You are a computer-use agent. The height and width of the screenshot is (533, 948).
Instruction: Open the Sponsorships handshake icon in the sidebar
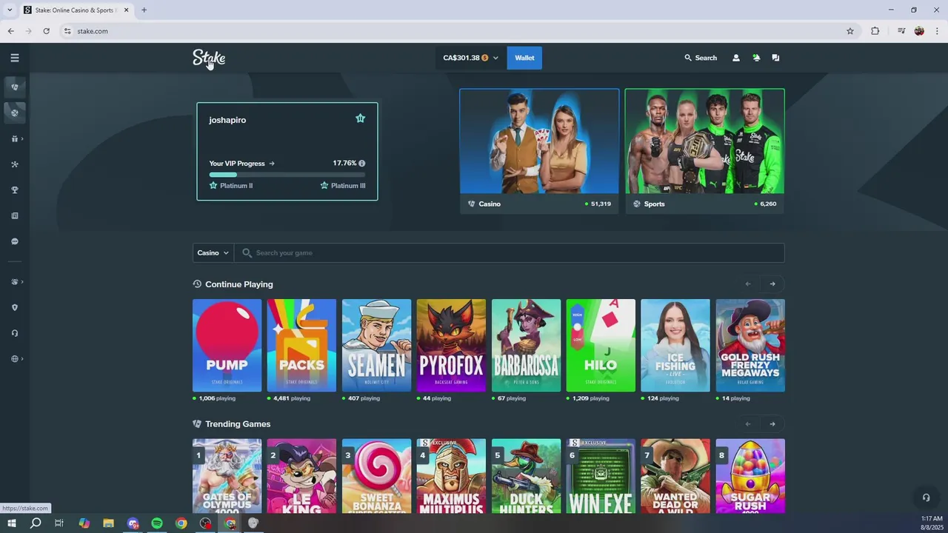coord(14,282)
